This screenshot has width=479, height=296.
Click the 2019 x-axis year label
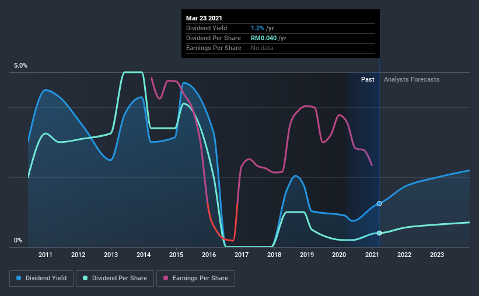[x=307, y=255]
